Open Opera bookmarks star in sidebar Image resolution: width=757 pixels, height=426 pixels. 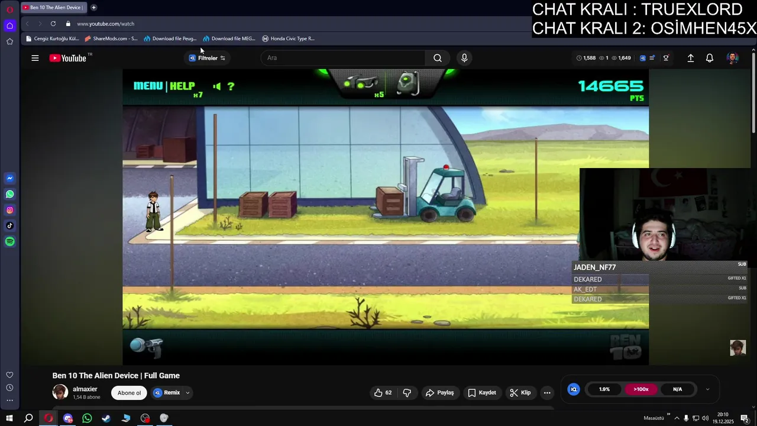pyautogui.click(x=9, y=41)
